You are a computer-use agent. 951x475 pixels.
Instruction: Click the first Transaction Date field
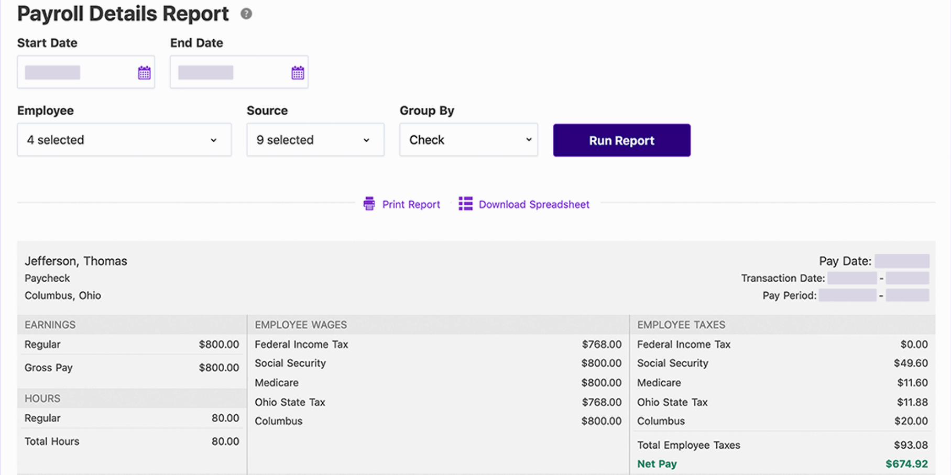coord(851,278)
